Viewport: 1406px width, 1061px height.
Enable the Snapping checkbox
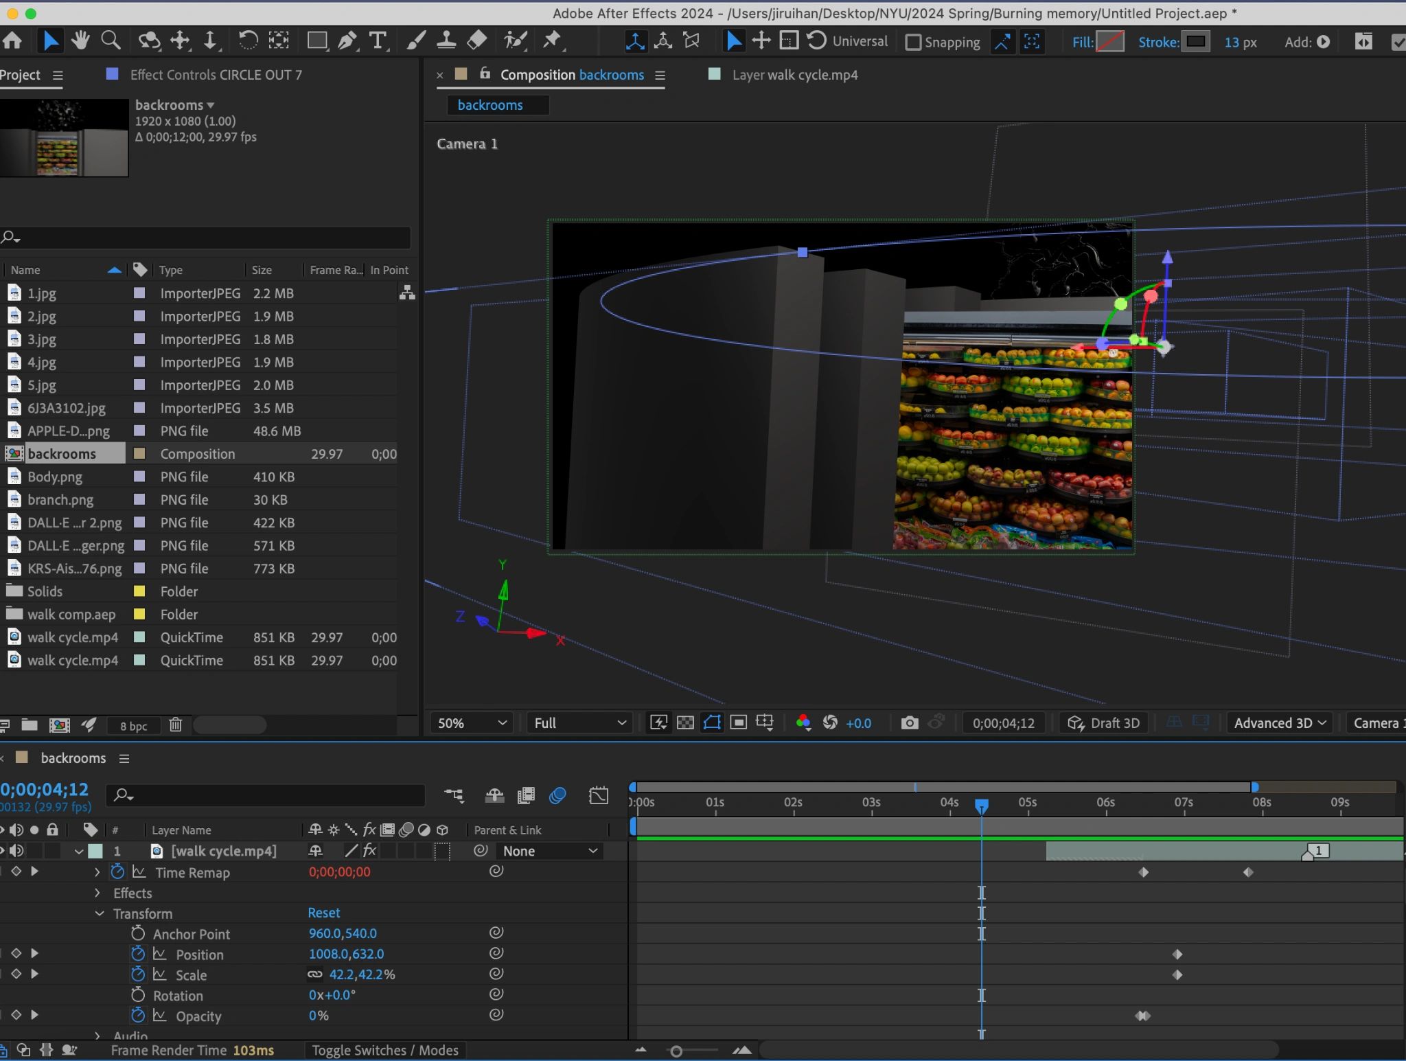tap(913, 43)
